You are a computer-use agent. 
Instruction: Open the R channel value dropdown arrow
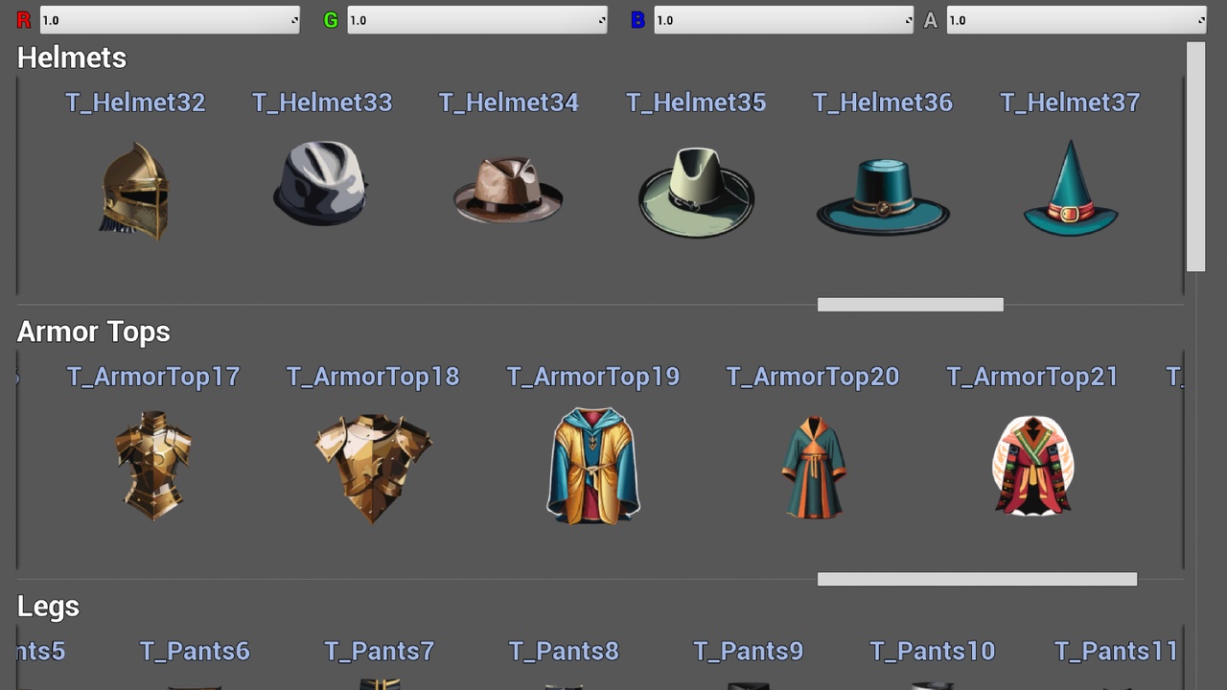(294, 20)
